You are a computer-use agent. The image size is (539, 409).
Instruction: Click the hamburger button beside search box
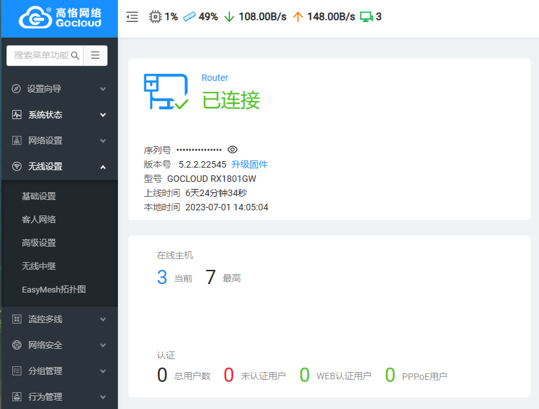pyautogui.click(x=95, y=56)
